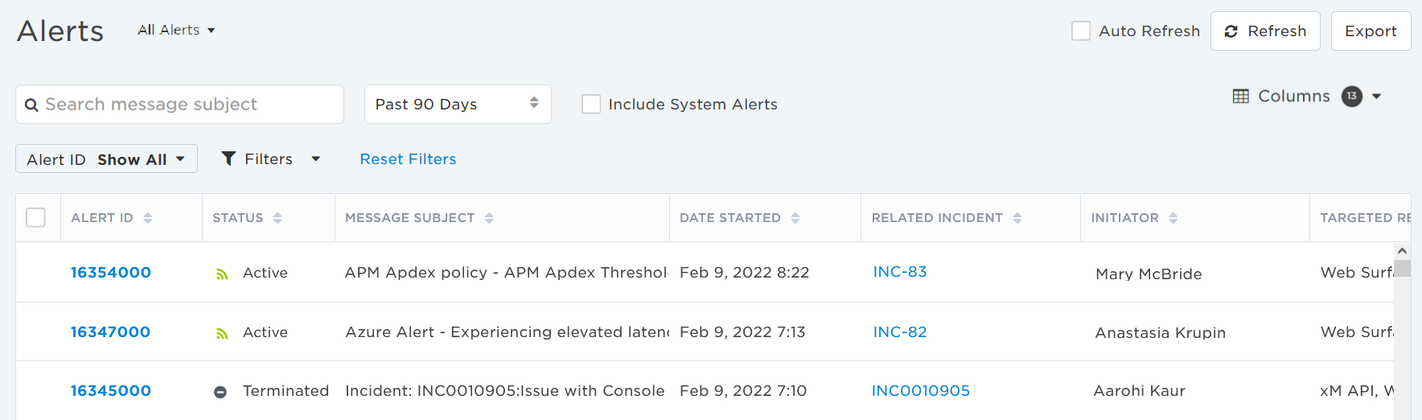Open the Past 90 Days selector

coord(458,104)
